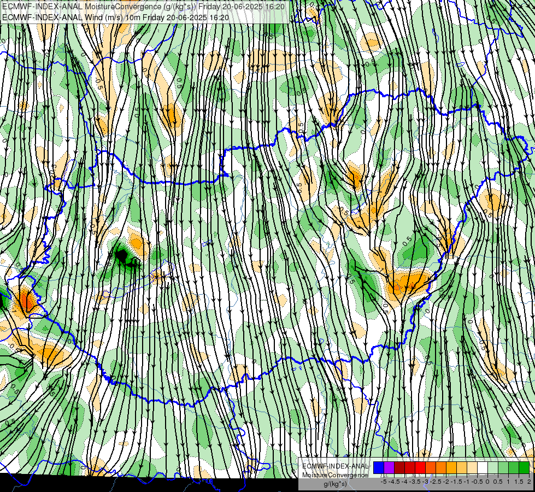Click the Wind (m/s) 10m title line
Image resolution: width=535 pixels, height=492 pixels.
[x=115, y=17]
